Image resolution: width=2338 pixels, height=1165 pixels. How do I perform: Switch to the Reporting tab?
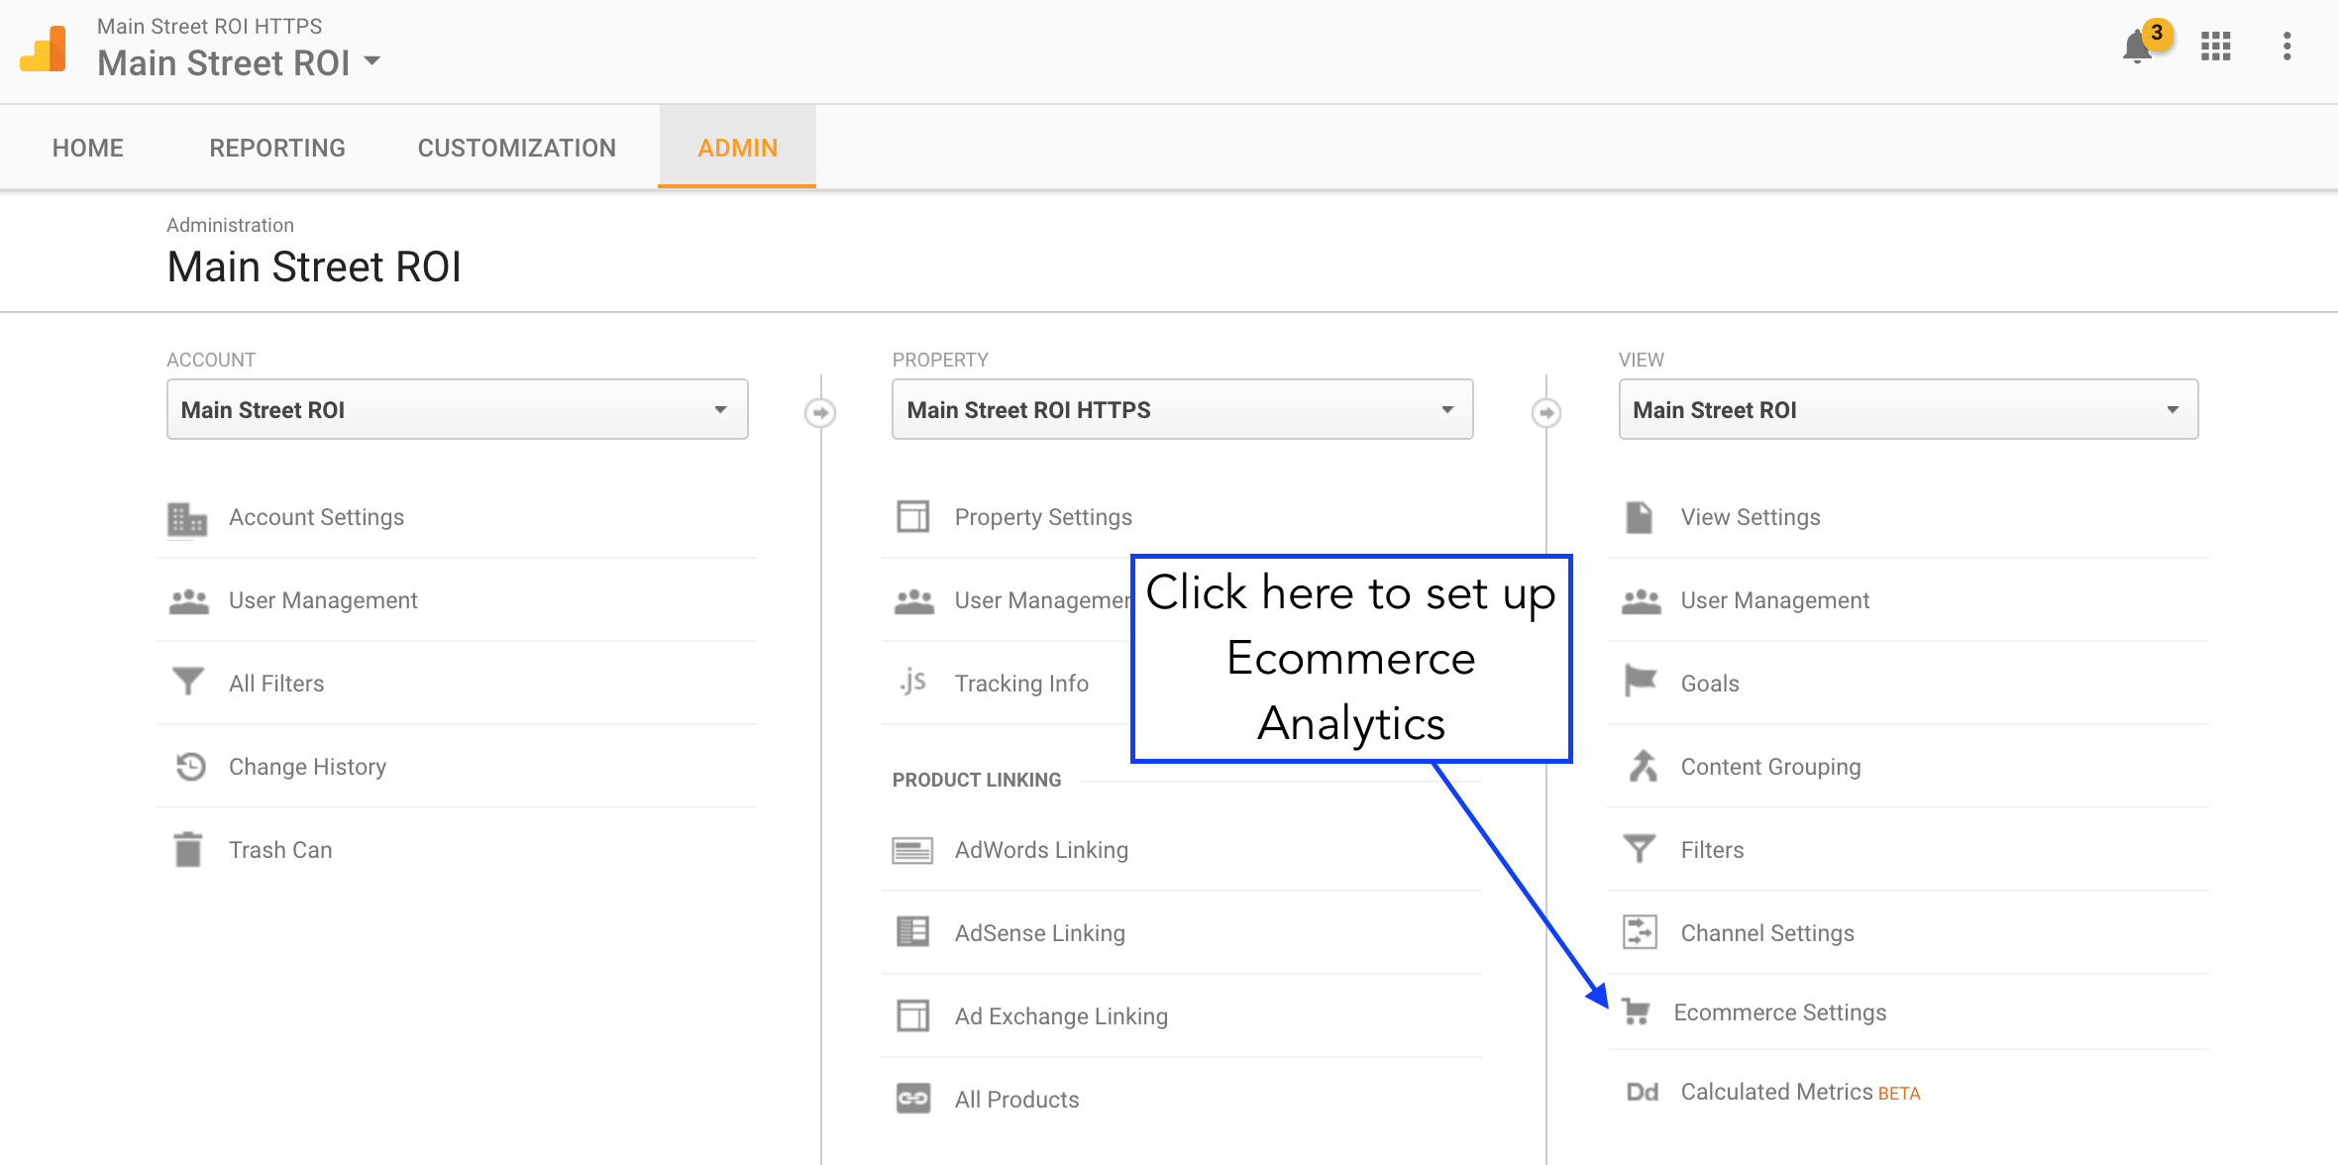277,148
